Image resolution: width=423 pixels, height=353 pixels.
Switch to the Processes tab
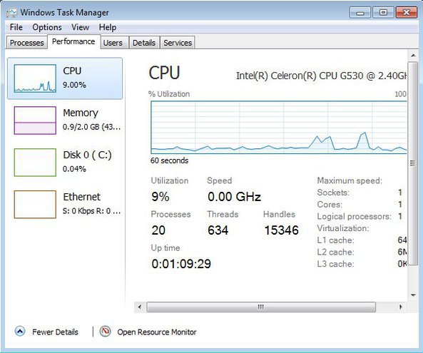point(26,43)
